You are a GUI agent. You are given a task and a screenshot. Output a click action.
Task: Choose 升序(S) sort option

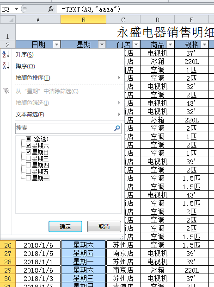pos(68,54)
